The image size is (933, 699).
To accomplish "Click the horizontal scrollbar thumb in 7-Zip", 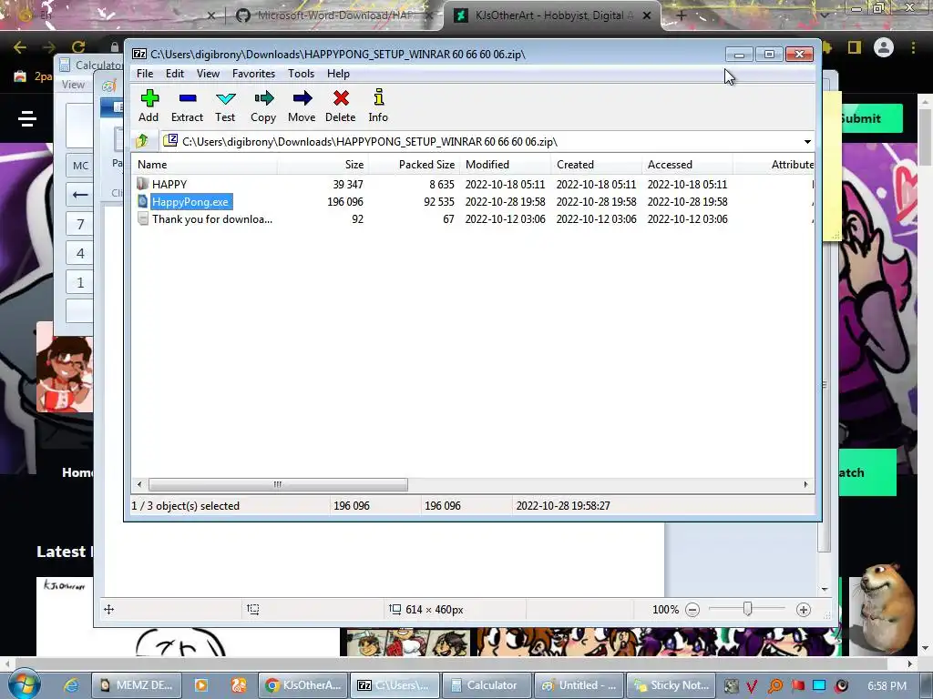I will (x=278, y=484).
